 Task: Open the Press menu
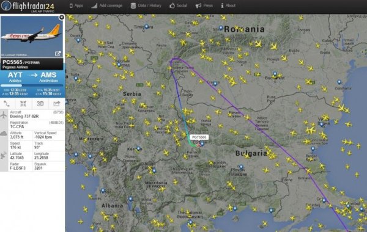point(204,5)
